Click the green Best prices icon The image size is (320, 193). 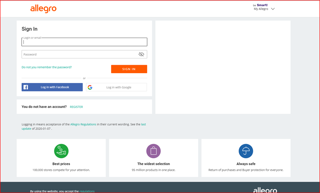coord(61,151)
